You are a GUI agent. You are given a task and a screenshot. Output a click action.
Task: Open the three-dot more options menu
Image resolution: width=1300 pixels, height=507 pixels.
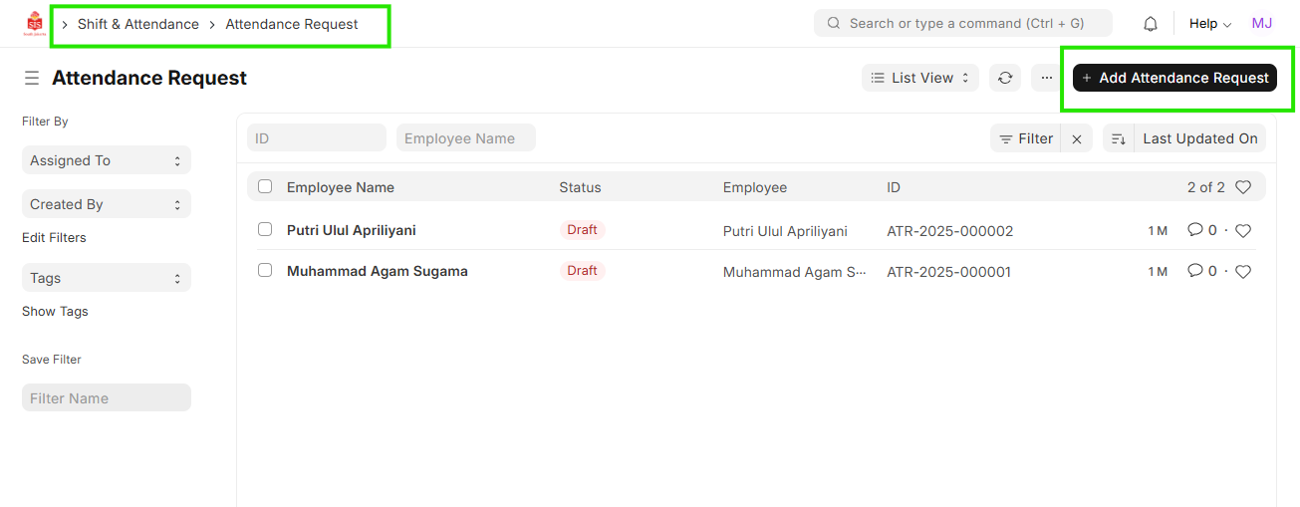click(x=1046, y=78)
